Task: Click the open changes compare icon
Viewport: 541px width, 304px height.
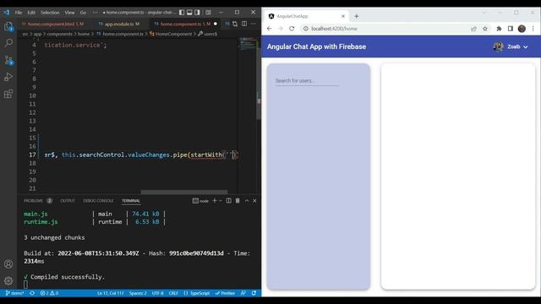Action: (235, 24)
